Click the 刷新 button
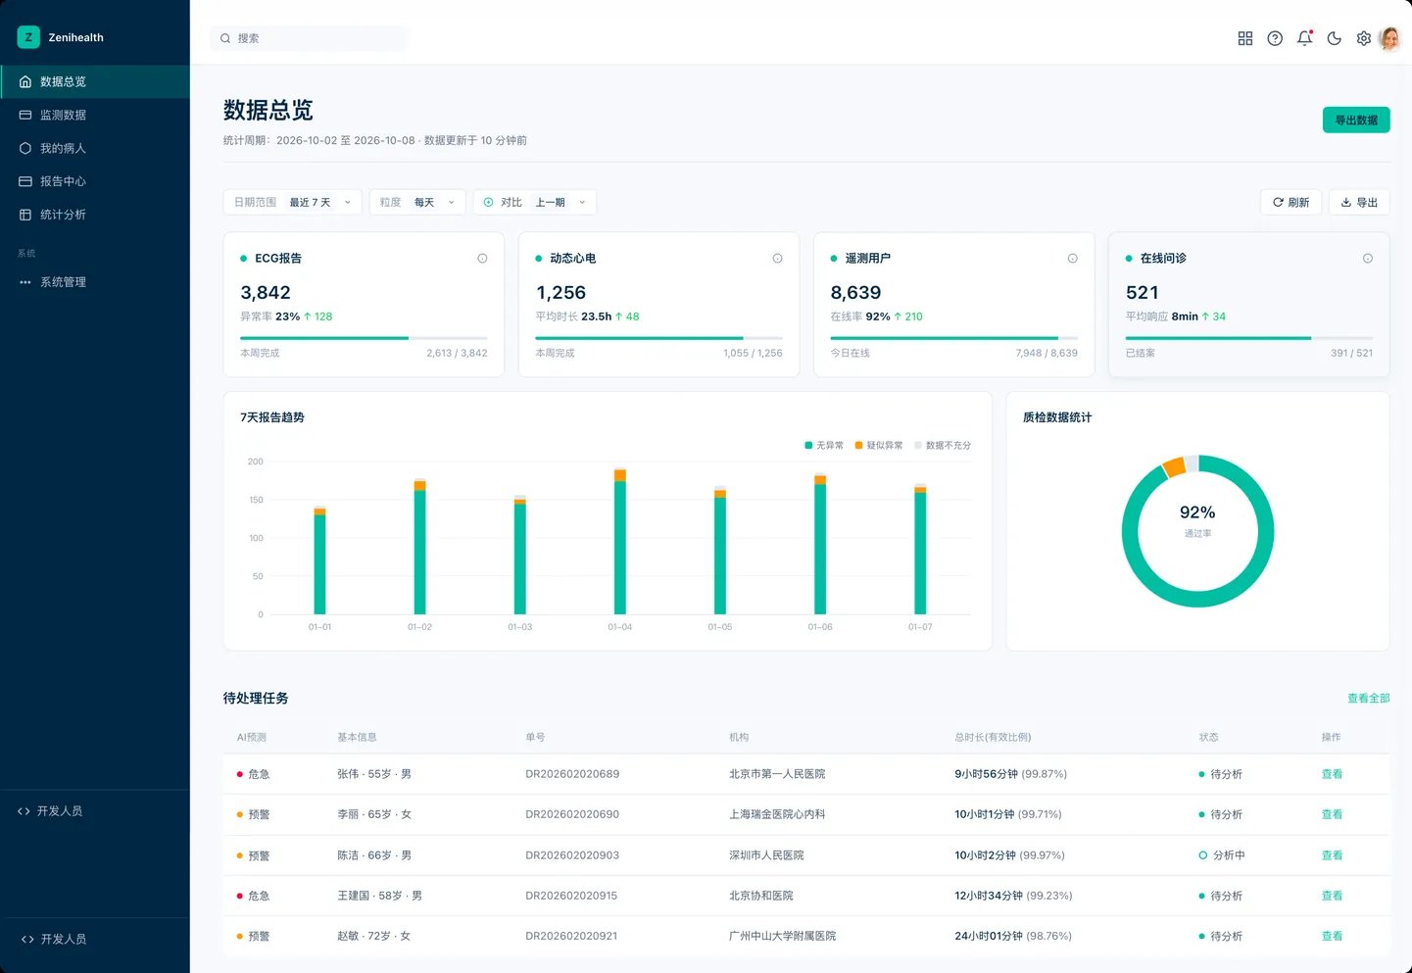Viewport: 1412px width, 973px height. point(1290,203)
